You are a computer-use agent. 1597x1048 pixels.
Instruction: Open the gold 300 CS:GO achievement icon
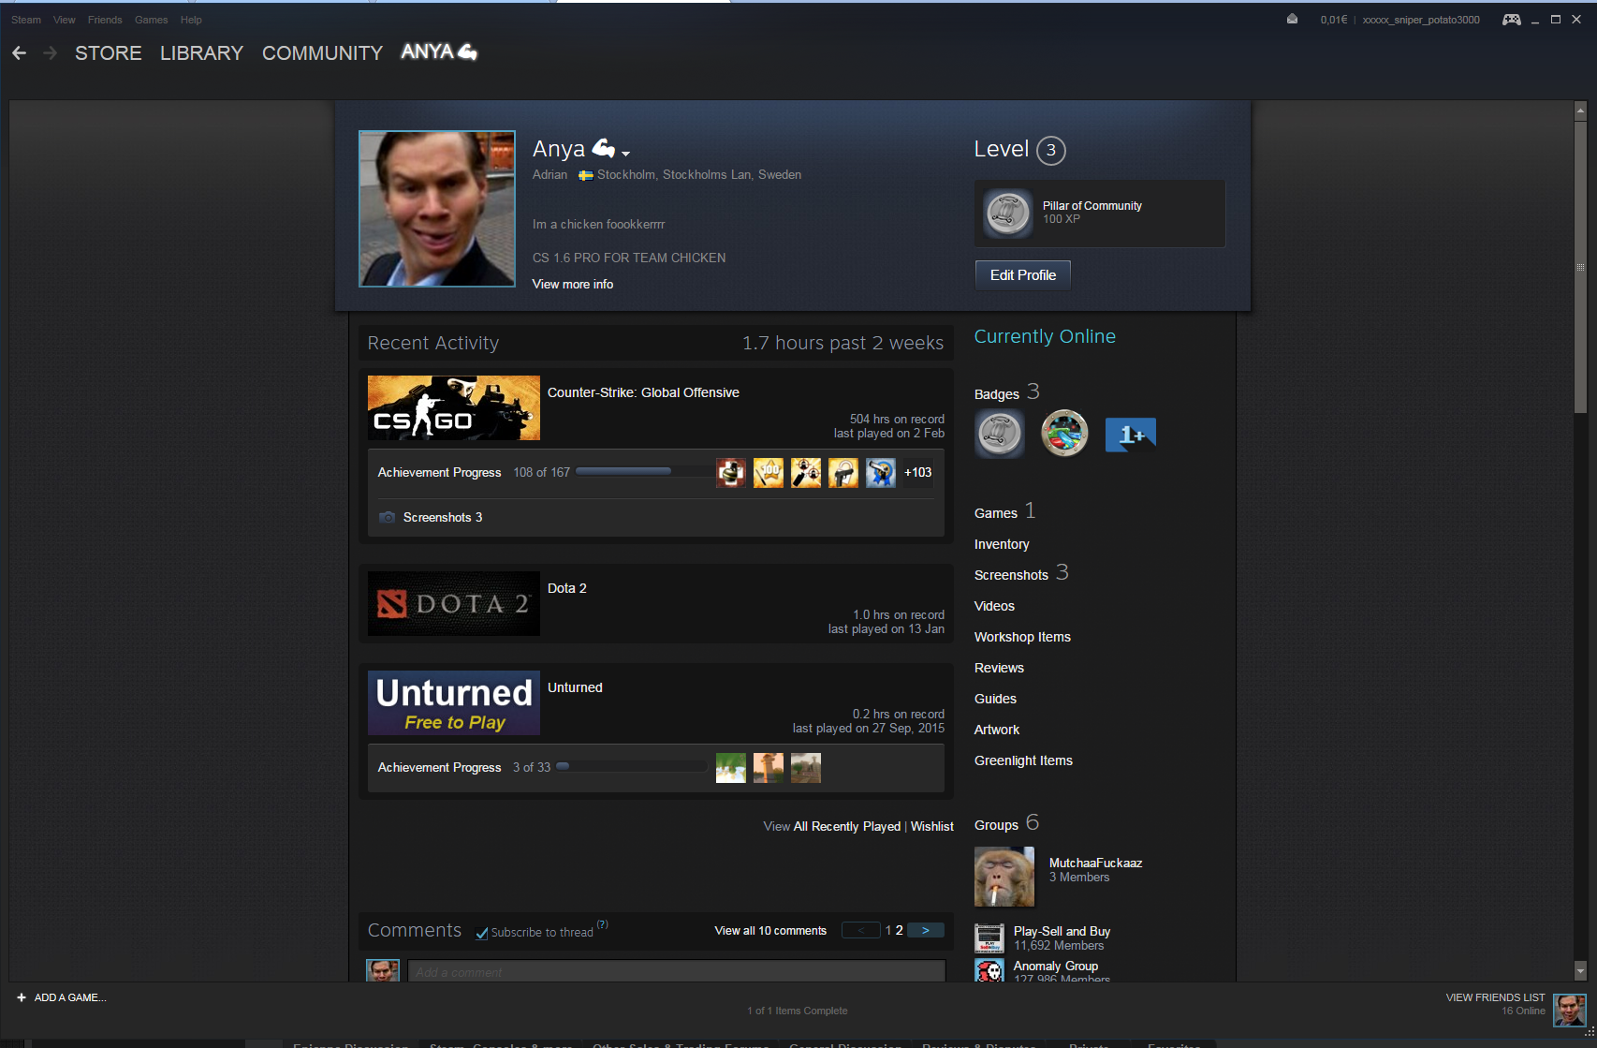(x=769, y=473)
